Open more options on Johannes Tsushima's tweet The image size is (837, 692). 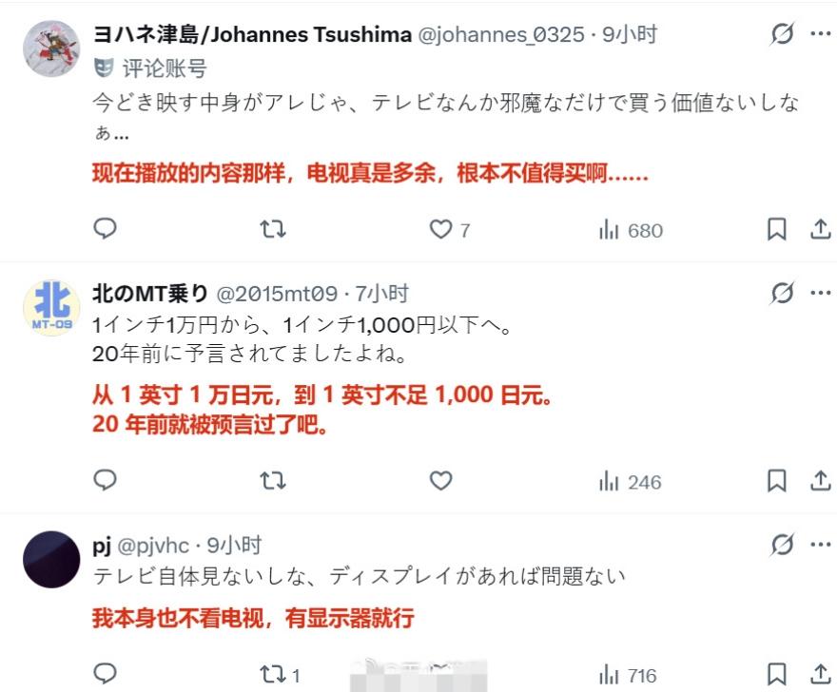(821, 34)
